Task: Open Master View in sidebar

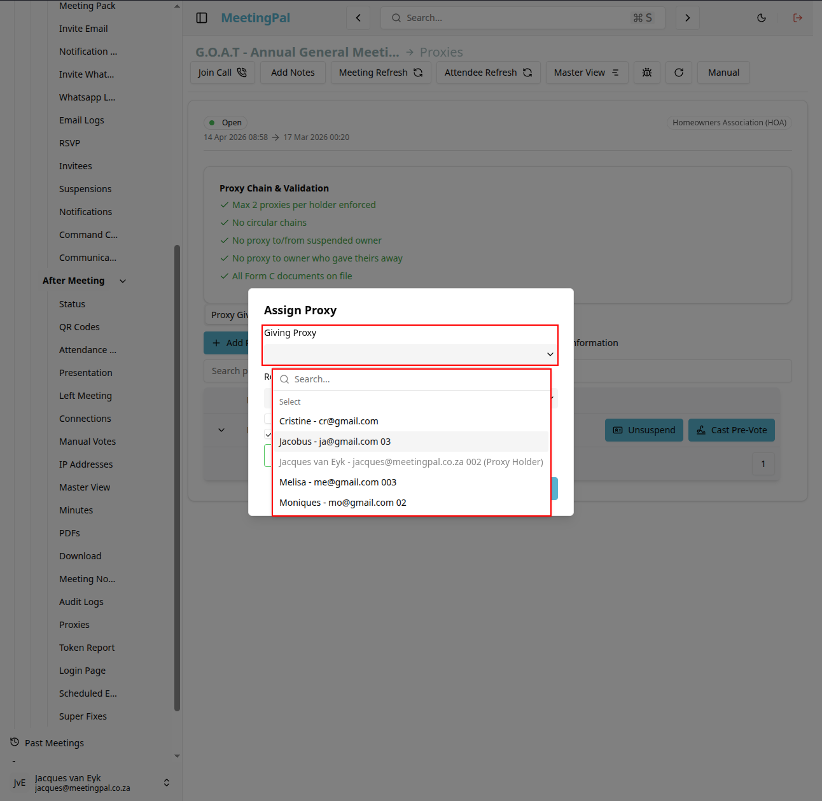Action: click(85, 487)
